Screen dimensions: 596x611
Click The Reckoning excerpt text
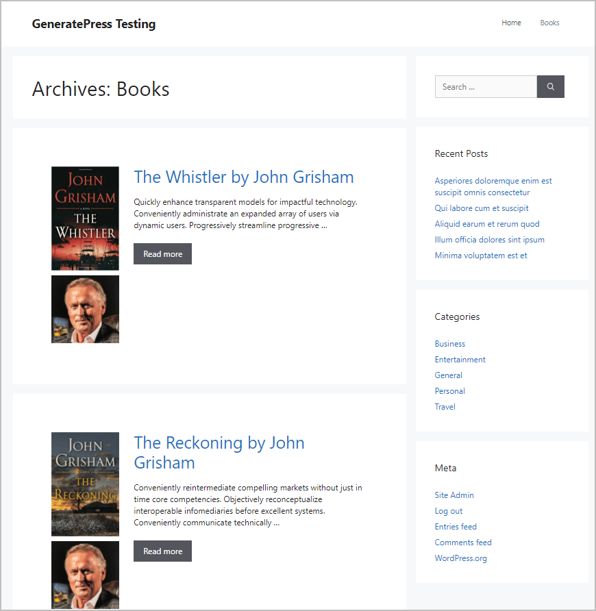tap(248, 505)
